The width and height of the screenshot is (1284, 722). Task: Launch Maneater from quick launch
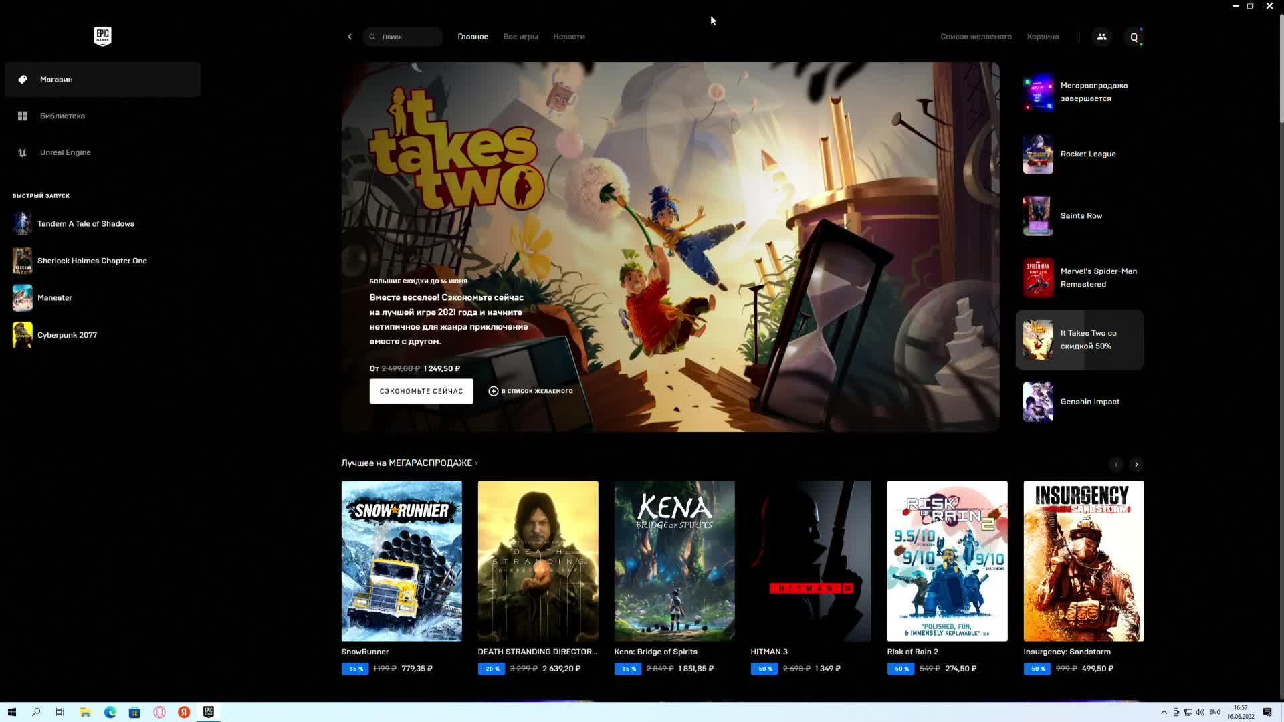click(54, 298)
